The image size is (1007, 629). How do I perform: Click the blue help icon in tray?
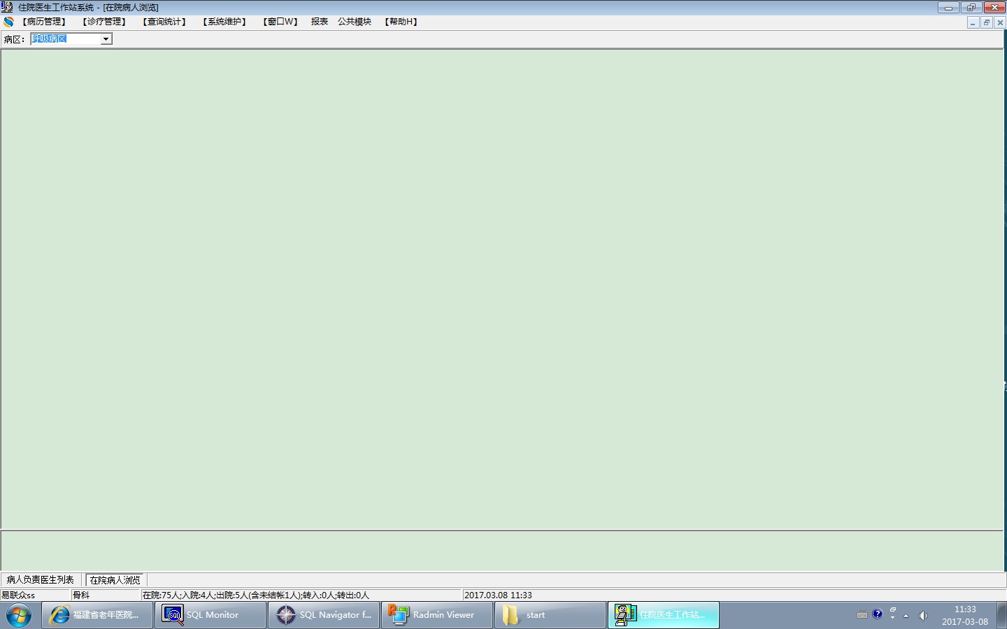[878, 614]
